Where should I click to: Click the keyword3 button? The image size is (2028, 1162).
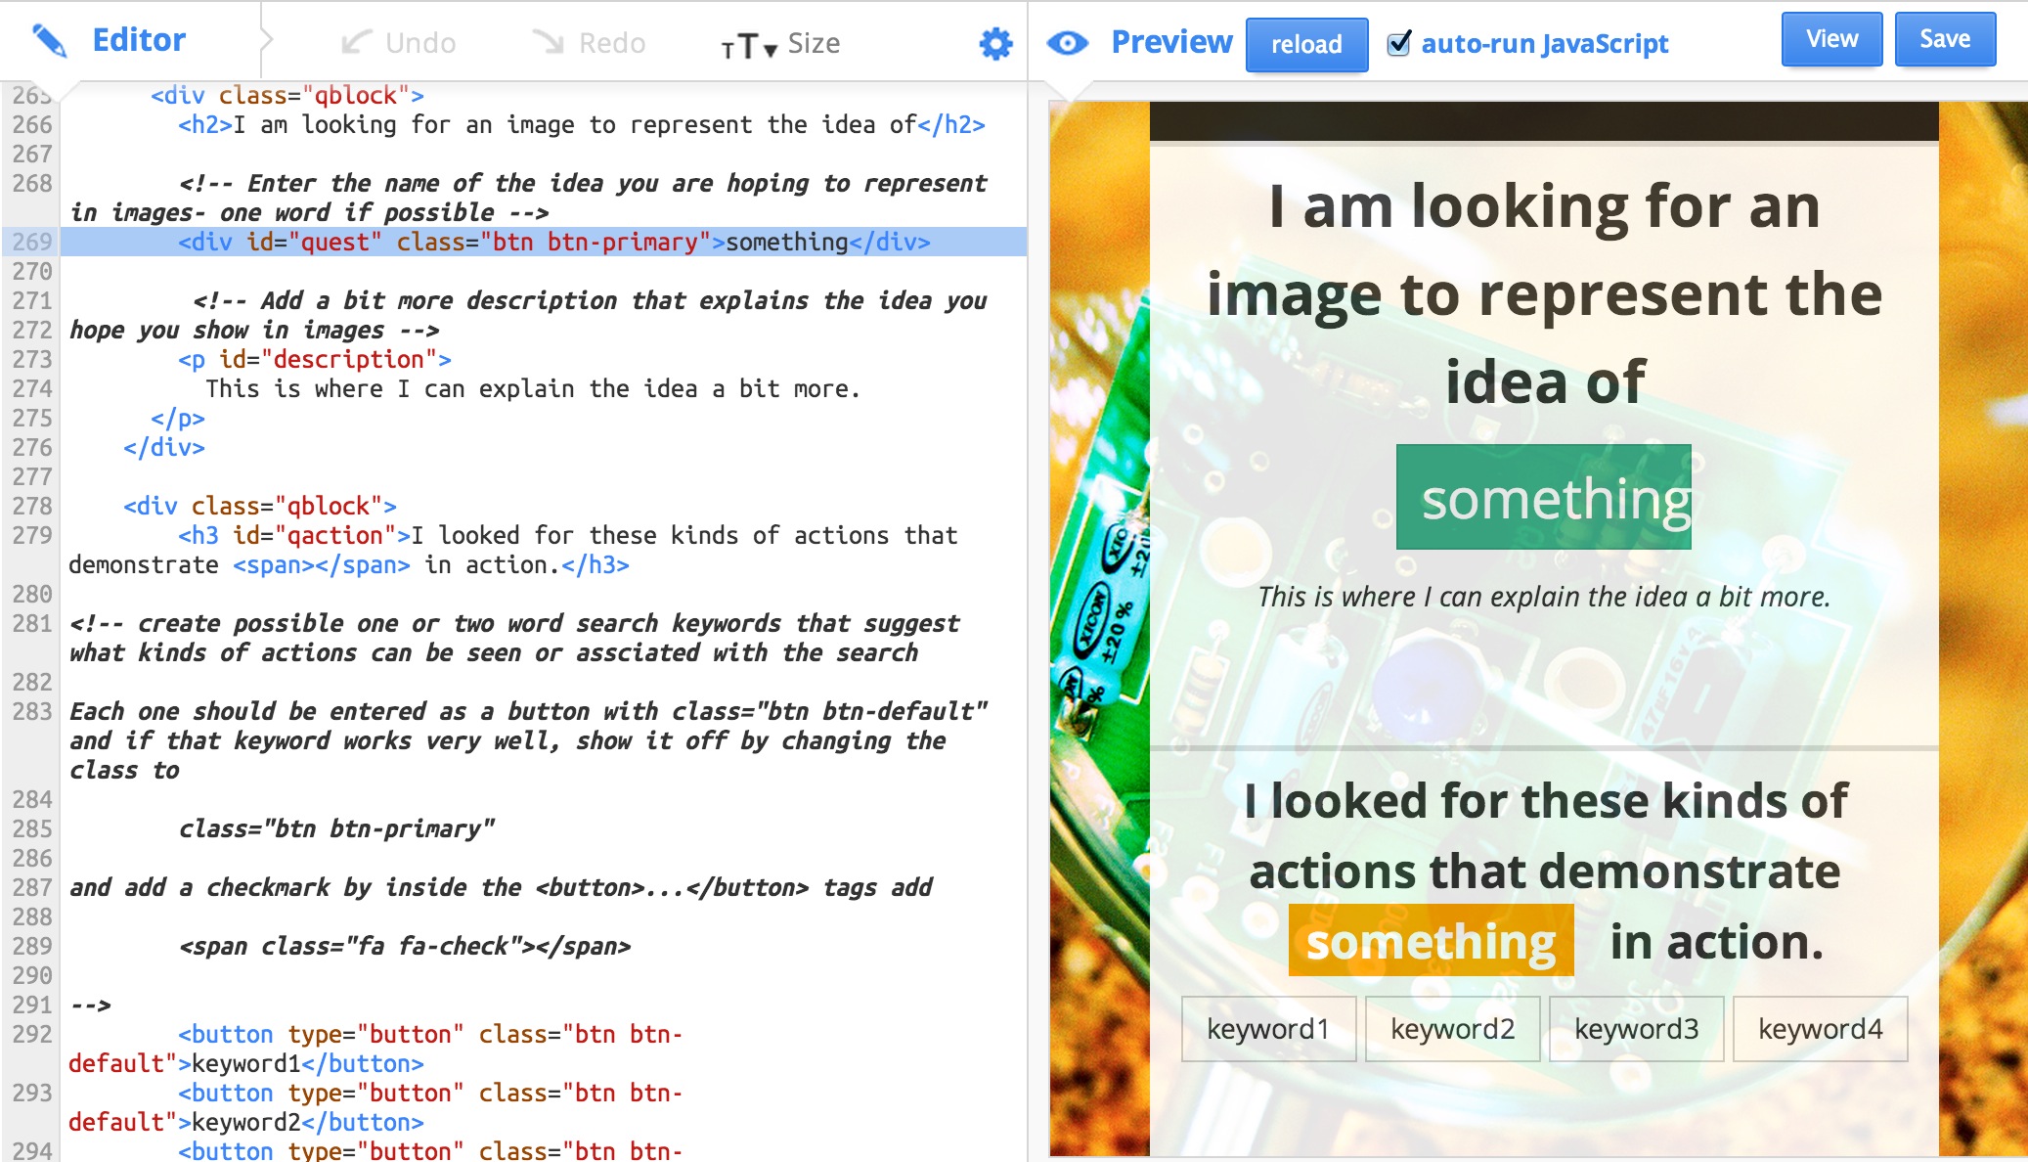(x=1636, y=1028)
